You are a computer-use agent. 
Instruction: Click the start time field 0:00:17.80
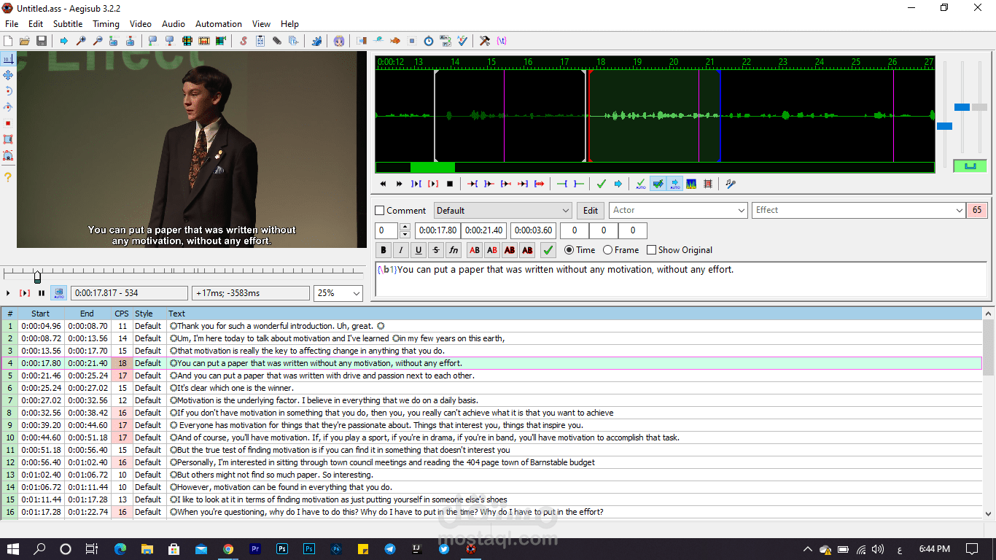tap(437, 230)
